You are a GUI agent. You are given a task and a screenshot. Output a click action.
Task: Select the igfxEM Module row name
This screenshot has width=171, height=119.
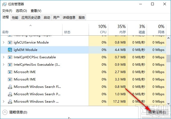[x=25, y=50]
